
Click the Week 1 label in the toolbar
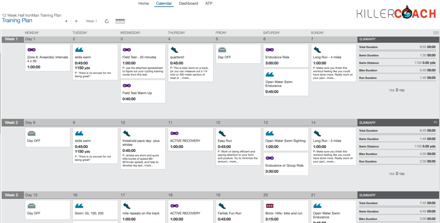click(91, 21)
